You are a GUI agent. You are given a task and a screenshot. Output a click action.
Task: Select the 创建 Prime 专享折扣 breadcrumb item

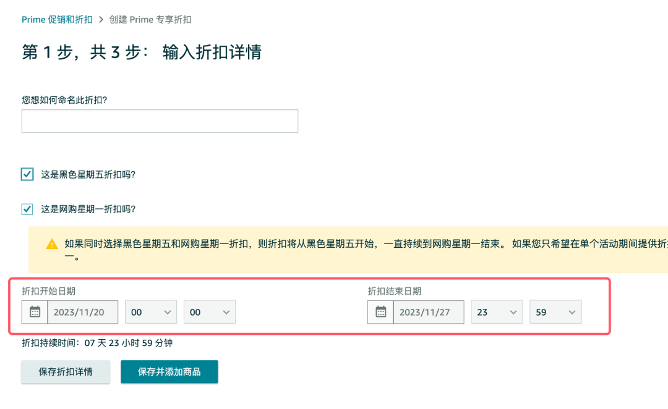point(150,19)
